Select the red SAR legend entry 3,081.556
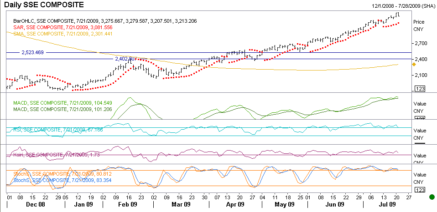Viewport: 437px width, 212px height. coord(63,27)
